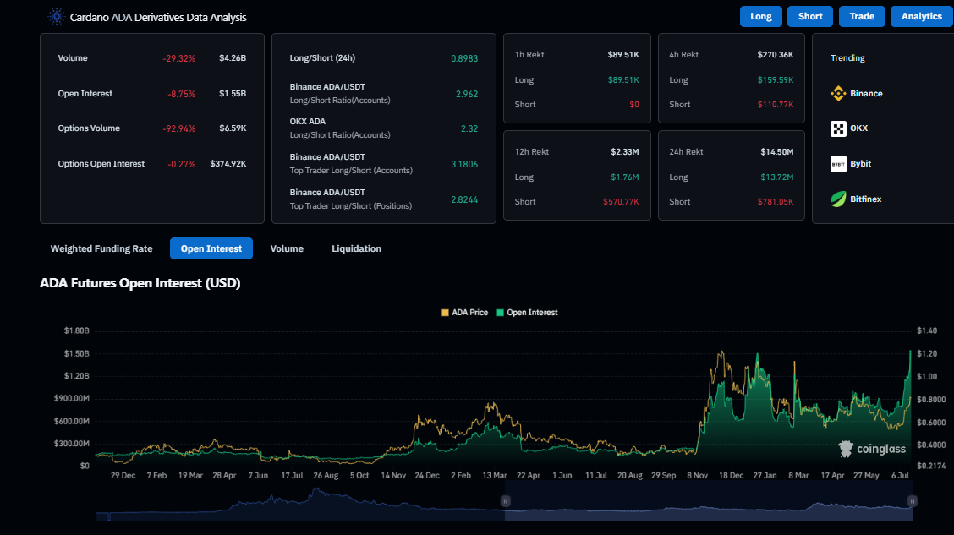Click the right range slider handle
The height and width of the screenshot is (535, 954).
click(x=912, y=501)
